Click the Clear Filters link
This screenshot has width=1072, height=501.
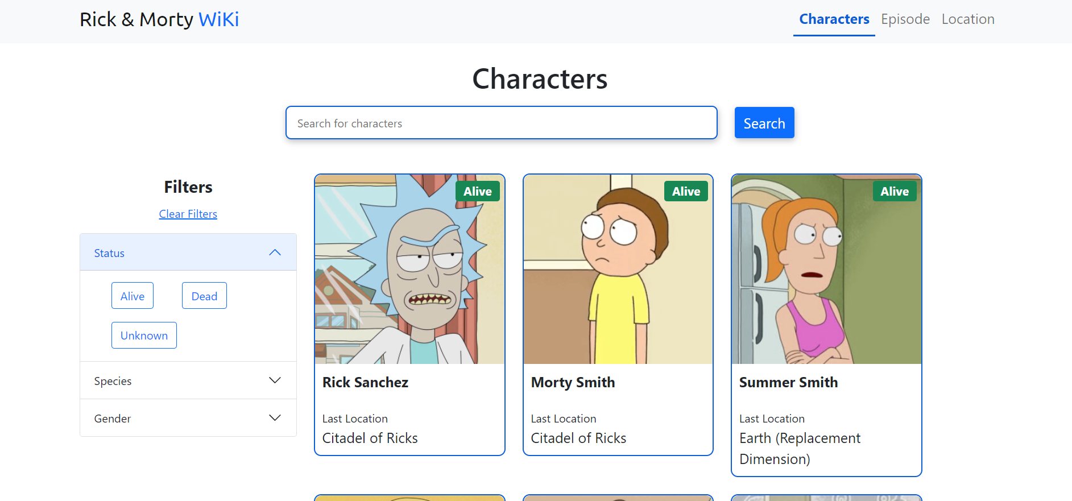[x=188, y=214]
